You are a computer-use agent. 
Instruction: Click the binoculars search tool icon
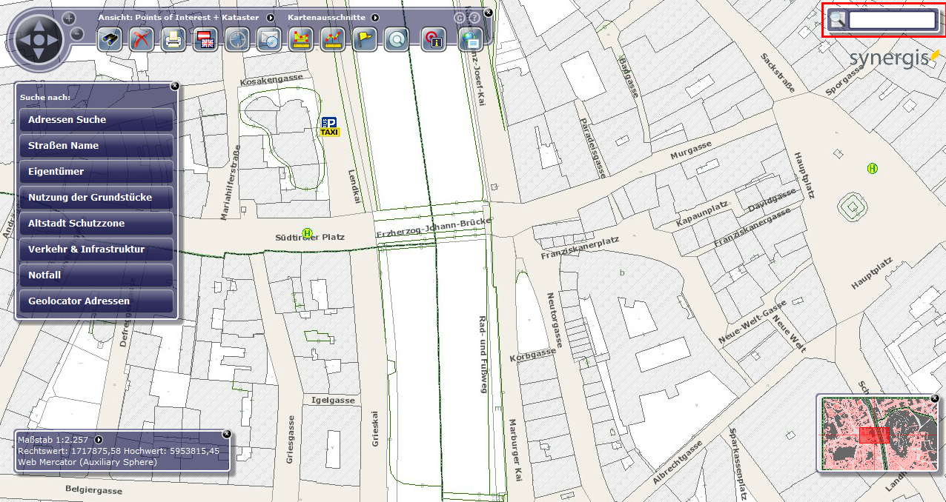pyautogui.click(x=110, y=39)
